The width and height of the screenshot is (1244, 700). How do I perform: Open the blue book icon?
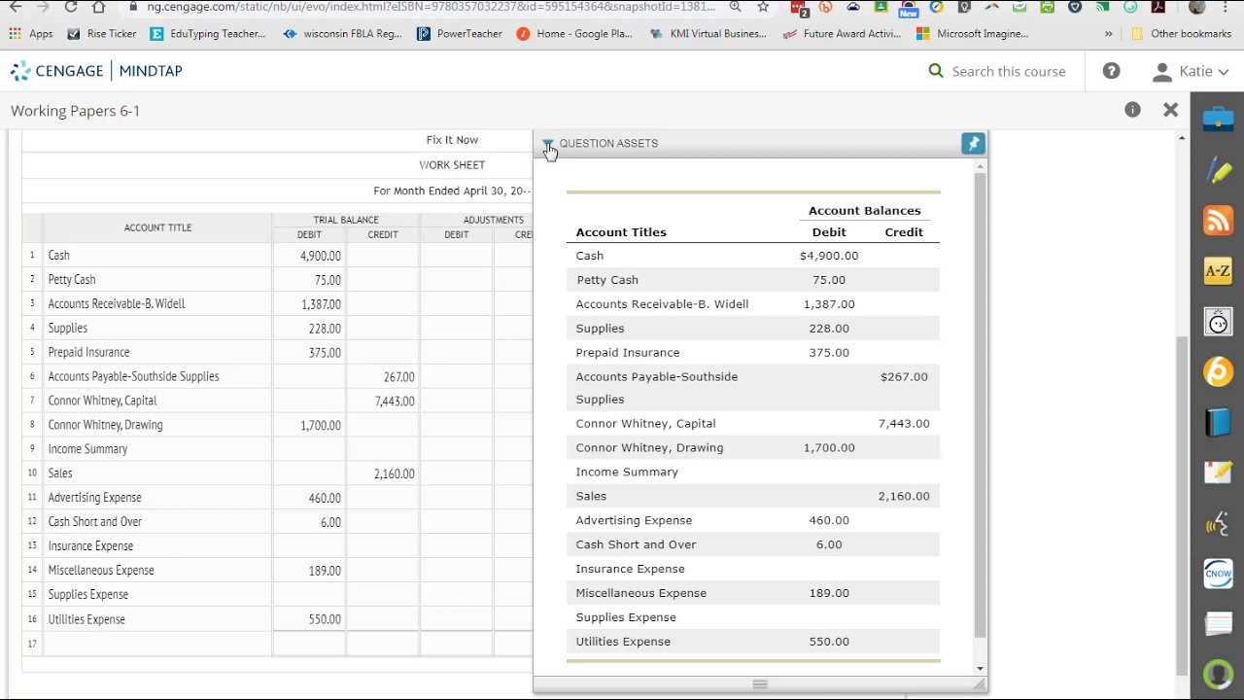(x=1218, y=422)
